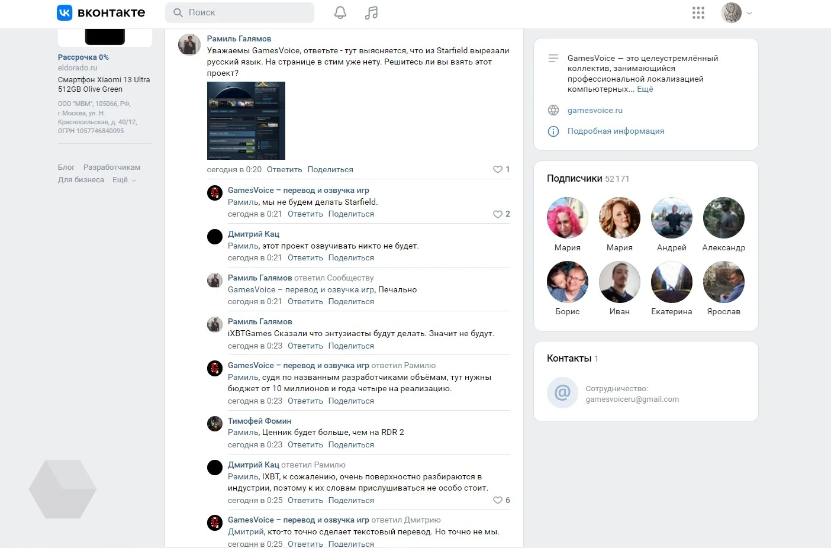Open subscriber Ярослав's avatar
Viewport: 831px width, 548px height.
pyautogui.click(x=724, y=282)
